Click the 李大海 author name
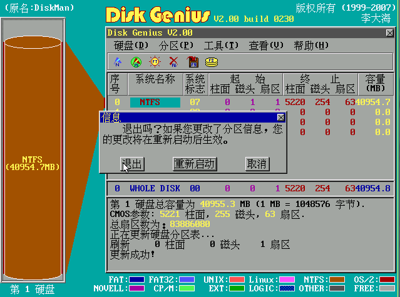The image size is (400, 297). point(376,18)
